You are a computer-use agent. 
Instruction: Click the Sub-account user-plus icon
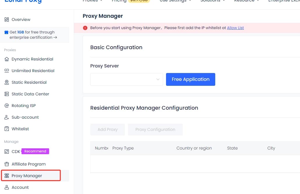coord(7,117)
